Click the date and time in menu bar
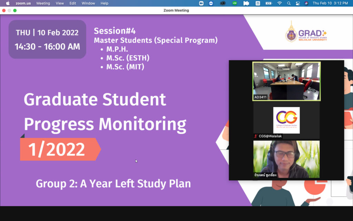Screen dimensions: 353x221 coord(330,3)
